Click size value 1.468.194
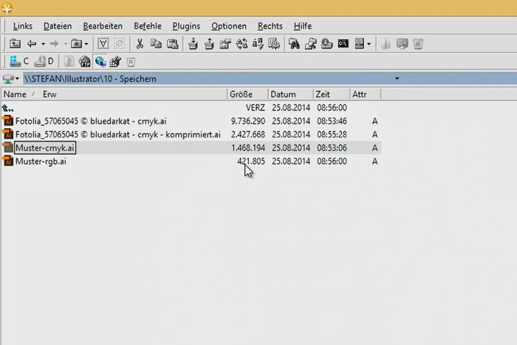Image resolution: width=517 pixels, height=345 pixels. (x=248, y=148)
